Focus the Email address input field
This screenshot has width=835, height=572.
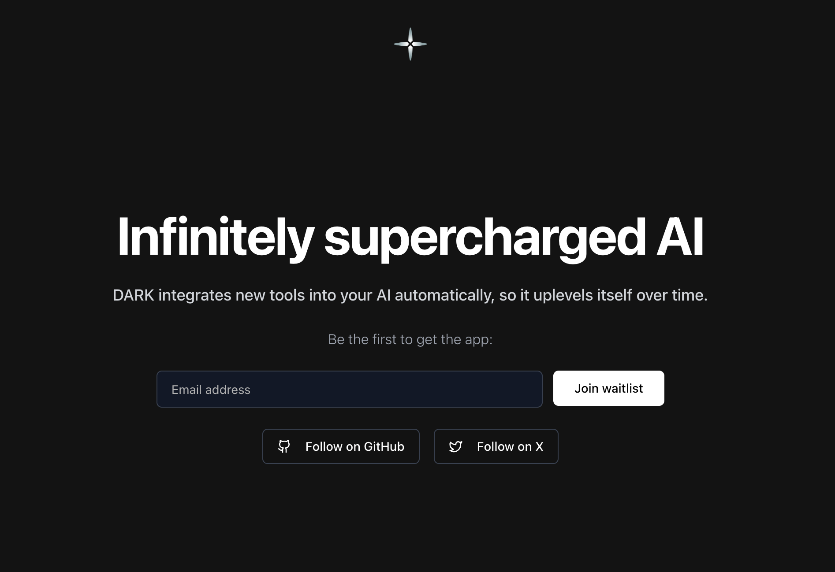pyautogui.click(x=349, y=389)
